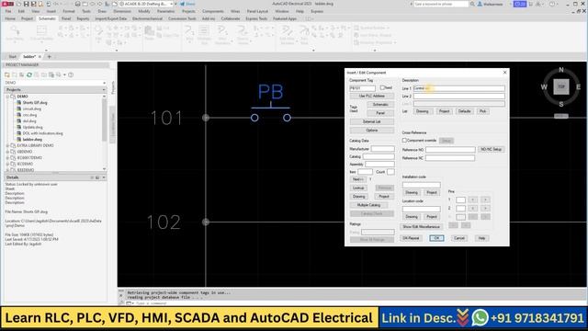Open the workspace dropdown ACADE & 2D Drafting
The width and height of the screenshot is (588, 331).
pyautogui.click(x=146, y=4)
